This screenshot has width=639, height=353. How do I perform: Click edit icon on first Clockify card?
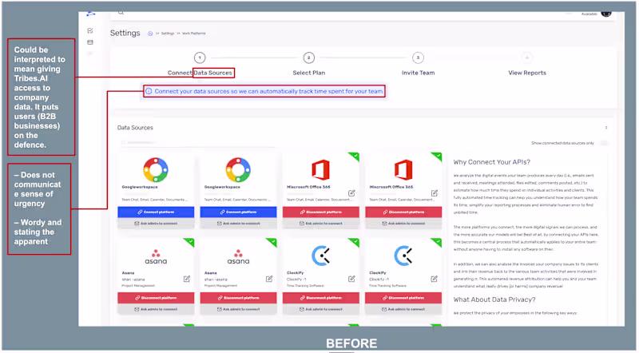351,279
